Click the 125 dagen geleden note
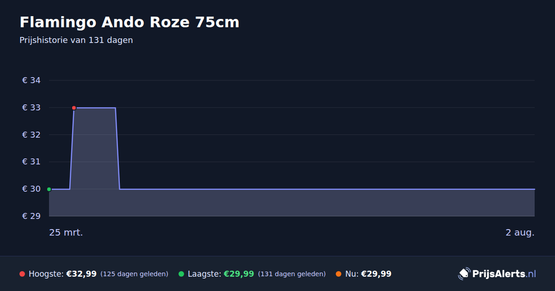The width and height of the screenshot is (555, 291). (134, 274)
